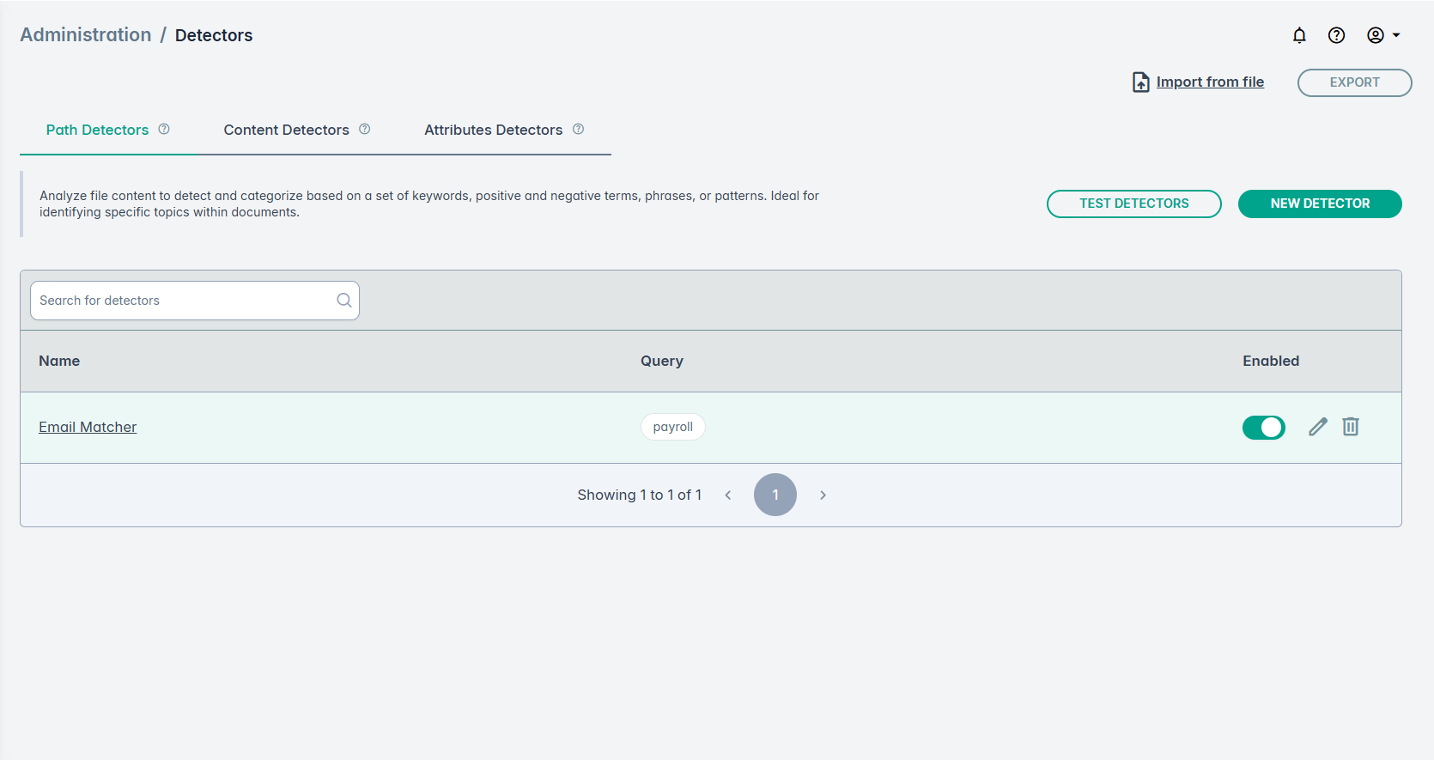Show help info for Path Detectors

click(x=164, y=129)
